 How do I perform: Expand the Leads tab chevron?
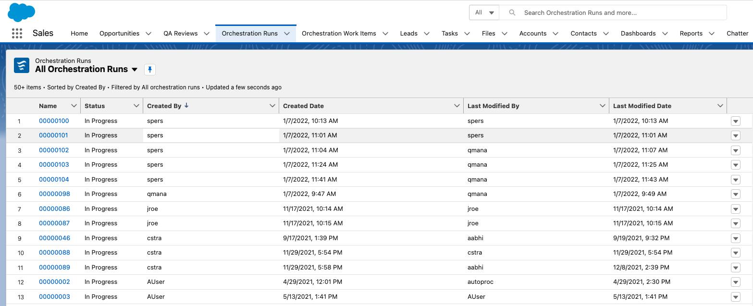pos(427,34)
